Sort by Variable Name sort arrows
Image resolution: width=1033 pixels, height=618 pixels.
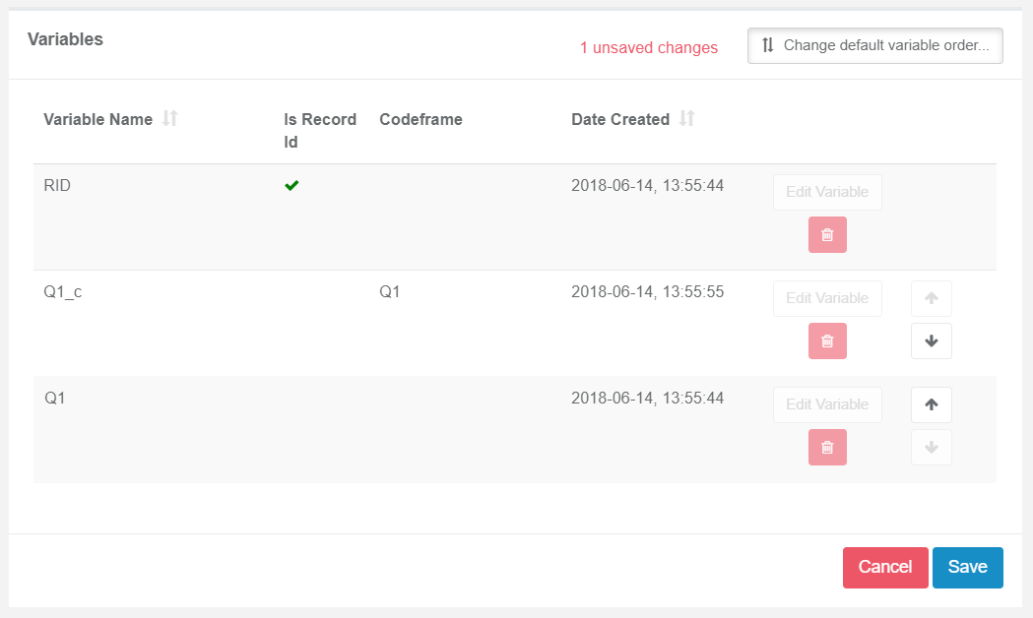(170, 118)
